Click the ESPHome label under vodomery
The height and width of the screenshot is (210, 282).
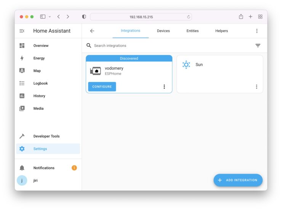click(113, 74)
